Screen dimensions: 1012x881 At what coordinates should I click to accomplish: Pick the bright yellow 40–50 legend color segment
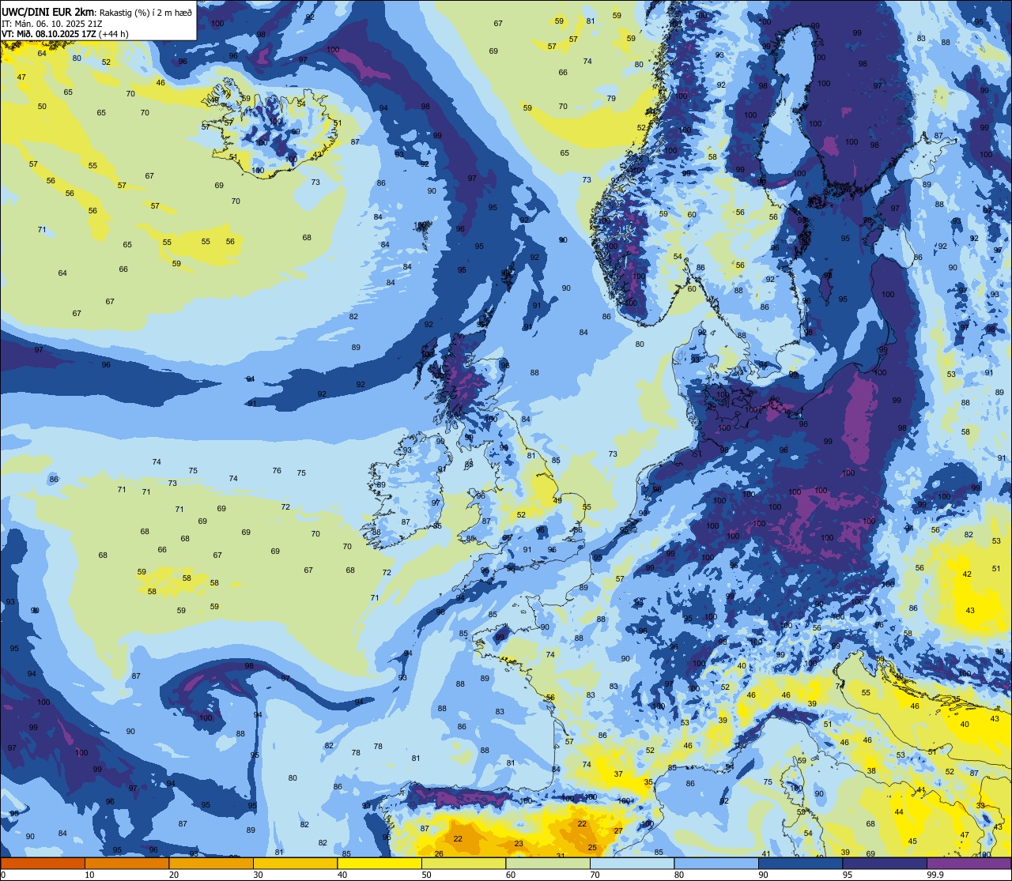379,863
